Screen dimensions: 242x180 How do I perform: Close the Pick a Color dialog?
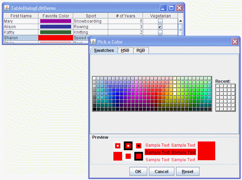pos(235,41)
